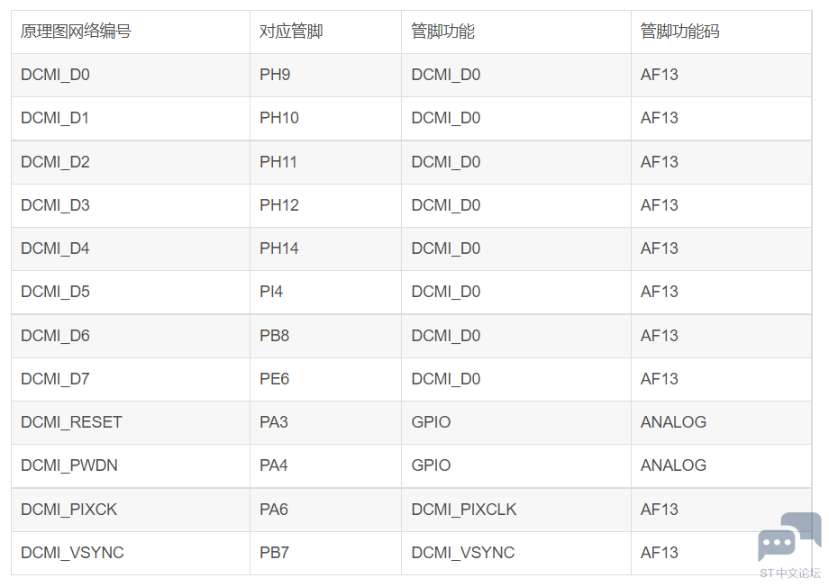Click the PE6 pin cell
This screenshot has width=829, height=587.
click(325, 379)
